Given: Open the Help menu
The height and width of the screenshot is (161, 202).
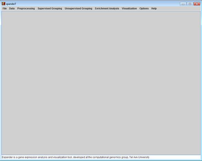Looking at the screenshot, I should click(x=154, y=9).
